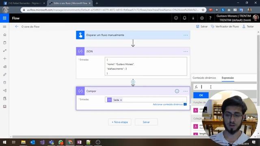
Task: Click the plus Create sidebar icon
Action: pos(4,58)
